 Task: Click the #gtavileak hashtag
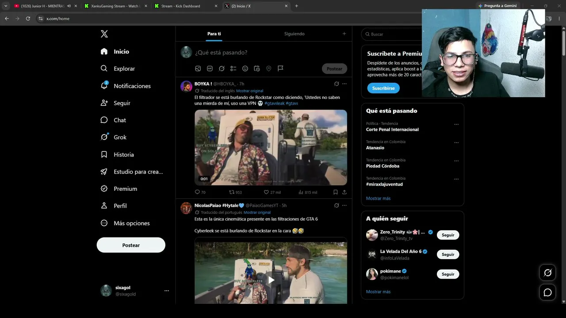[275, 103]
